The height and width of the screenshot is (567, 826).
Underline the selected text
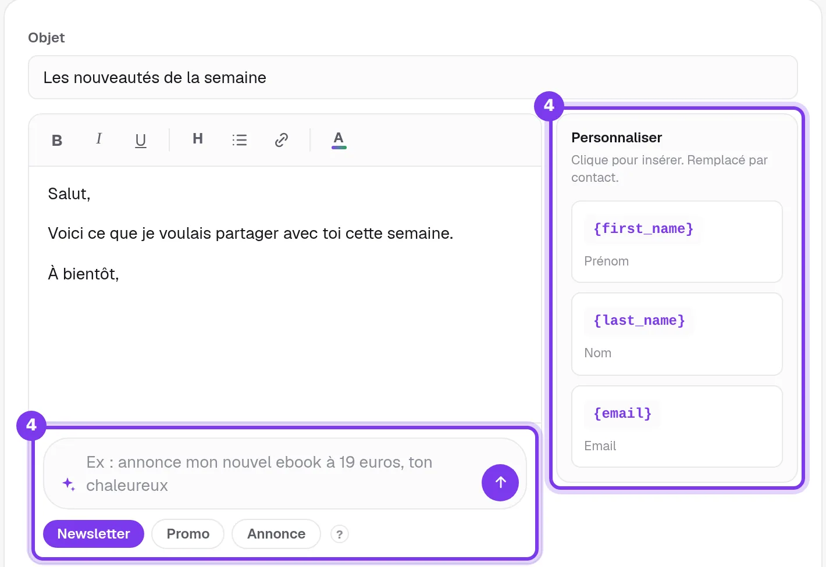coord(141,140)
